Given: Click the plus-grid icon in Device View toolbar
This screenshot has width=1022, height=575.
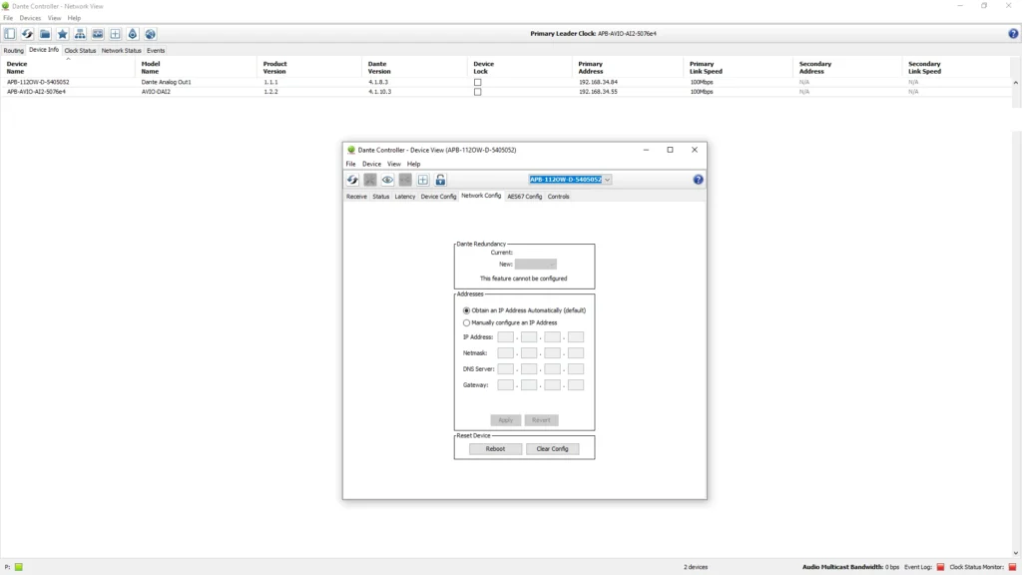Looking at the screenshot, I should (423, 180).
